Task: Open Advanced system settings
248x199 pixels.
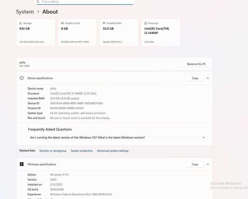Action: [113, 151]
